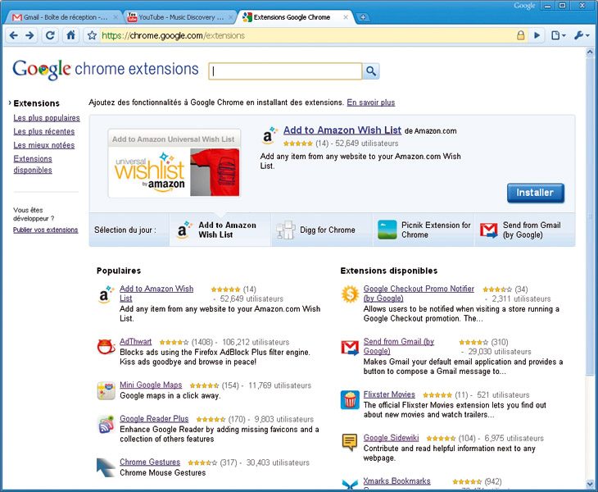Screen dimensions: 598x492
Task: Click the Chrome Gestures arrow icon
Action: click(x=106, y=467)
